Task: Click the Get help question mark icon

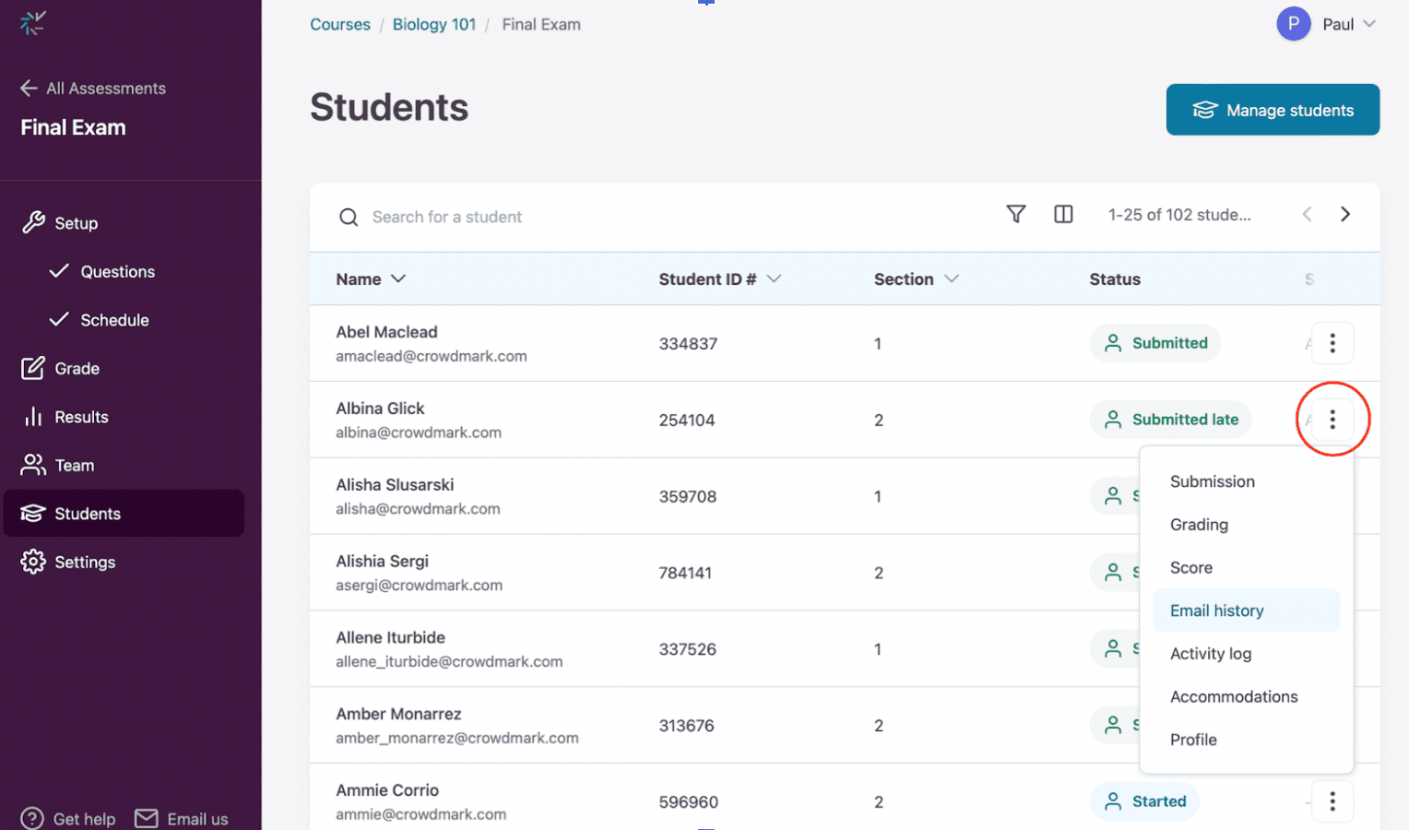Action: coord(31,818)
